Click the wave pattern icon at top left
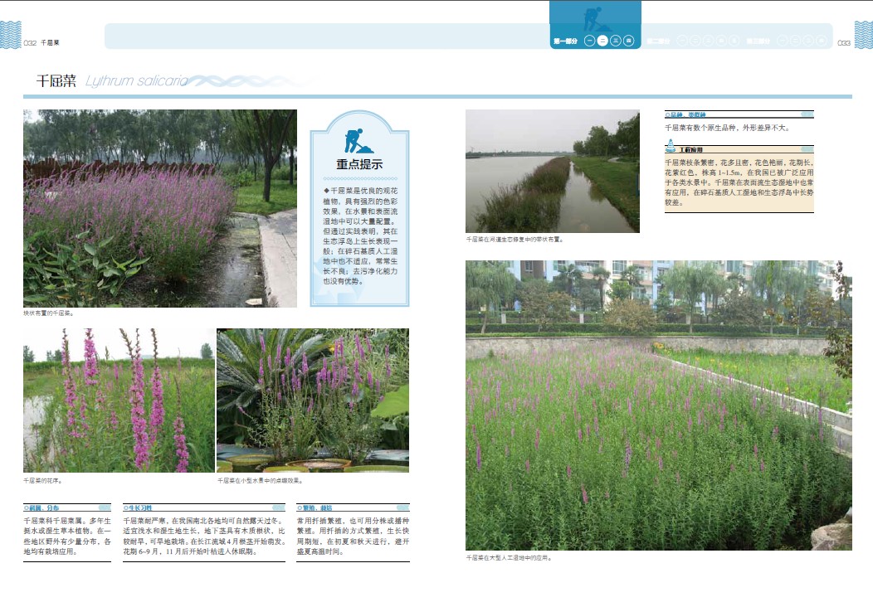 coord(10,35)
